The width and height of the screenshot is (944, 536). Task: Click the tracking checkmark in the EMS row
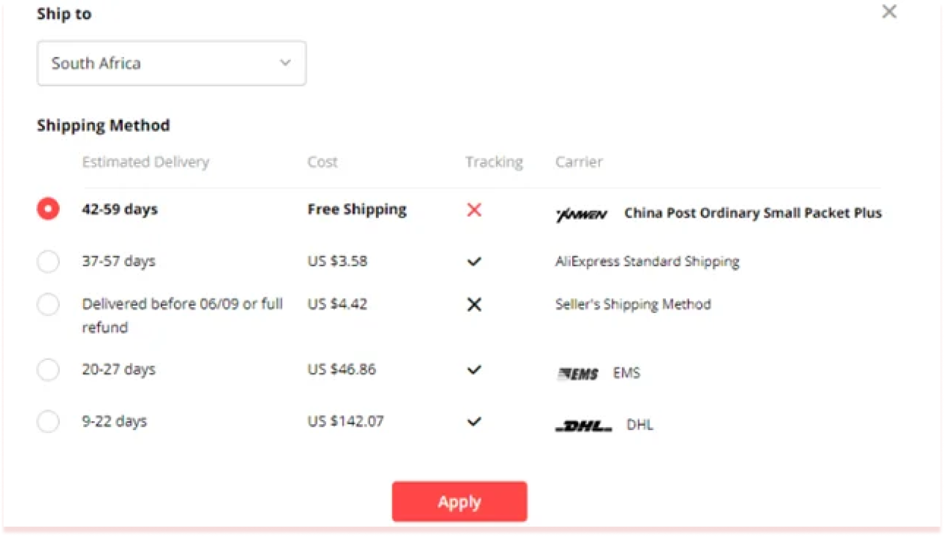[474, 369]
